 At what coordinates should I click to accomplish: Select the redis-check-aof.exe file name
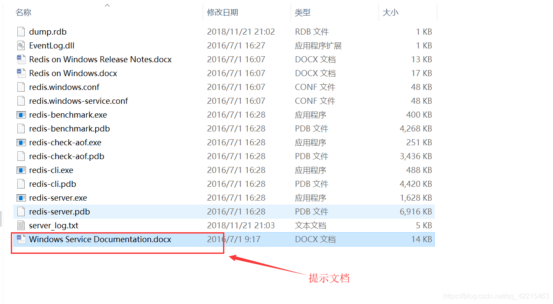65,142
